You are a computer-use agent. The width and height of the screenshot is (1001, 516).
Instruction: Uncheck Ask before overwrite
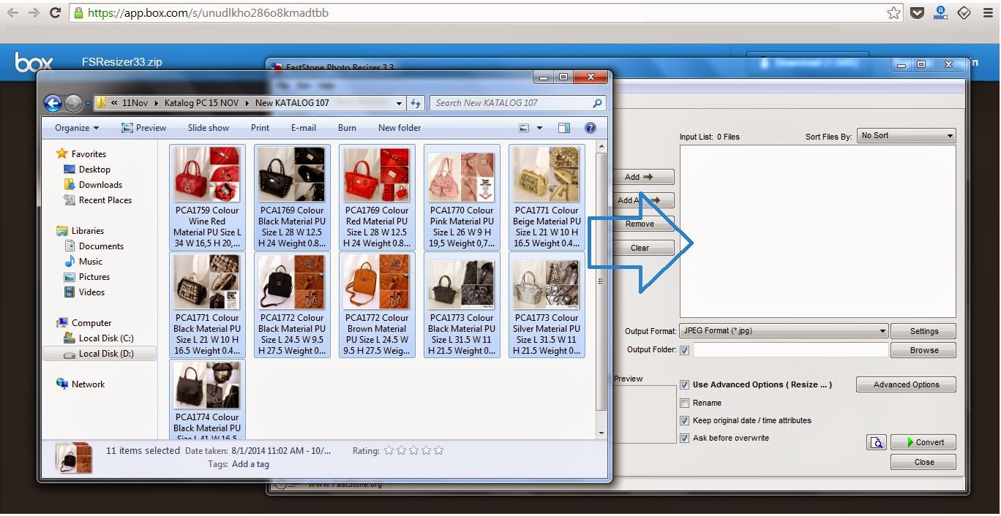(x=685, y=438)
